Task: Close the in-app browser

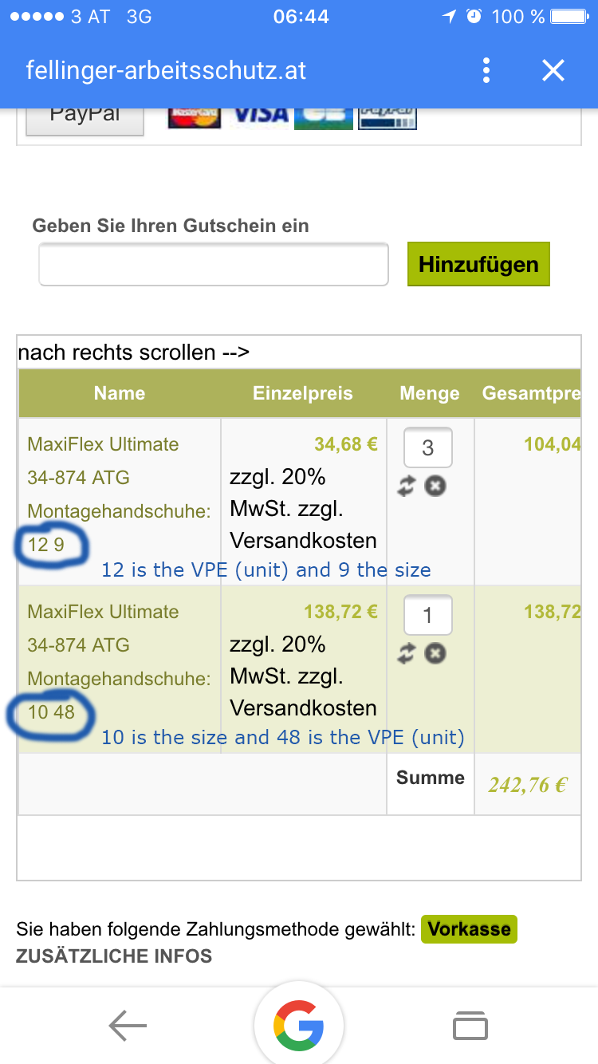Action: pyautogui.click(x=553, y=70)
